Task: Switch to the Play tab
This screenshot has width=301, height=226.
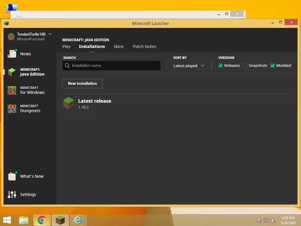Action: tap(66, 46)
